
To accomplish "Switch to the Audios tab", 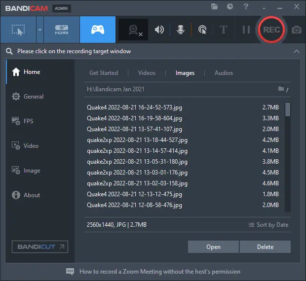I will tap(224, 73).
